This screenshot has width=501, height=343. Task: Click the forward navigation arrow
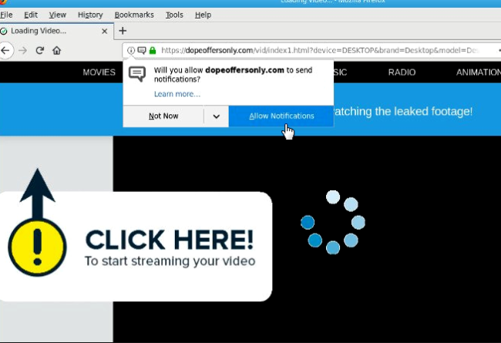pos(22,50)
